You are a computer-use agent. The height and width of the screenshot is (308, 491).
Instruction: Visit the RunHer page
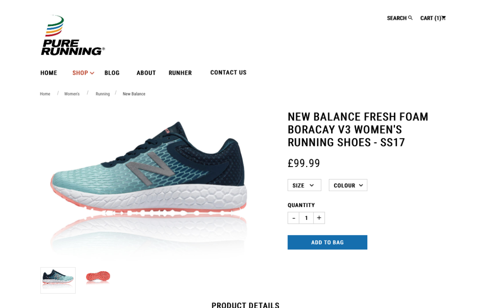tap(180, 73)
